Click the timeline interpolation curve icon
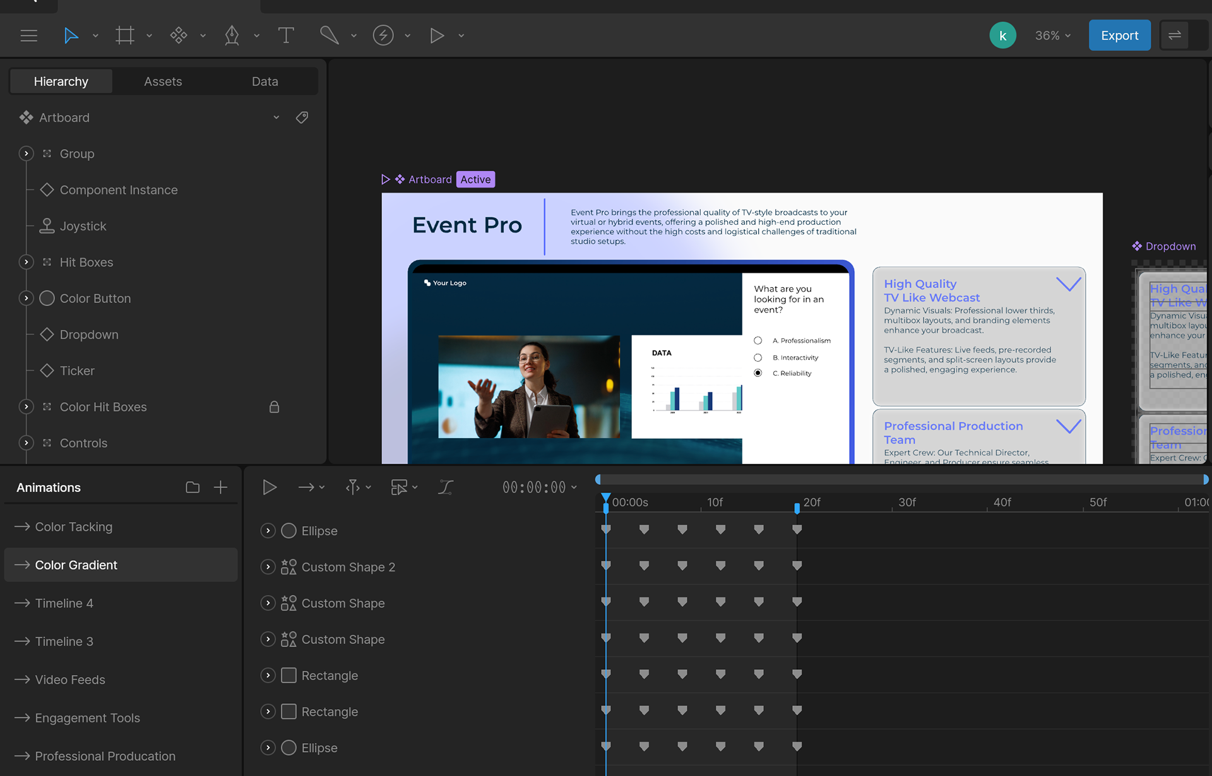Screen dimensions: 1212x776 [x=446, y=487]
